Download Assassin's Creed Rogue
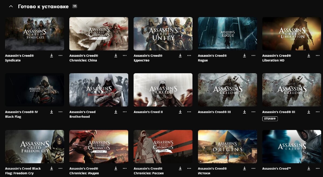This screenshot has width=323, height=177. (x=244, y=55)
